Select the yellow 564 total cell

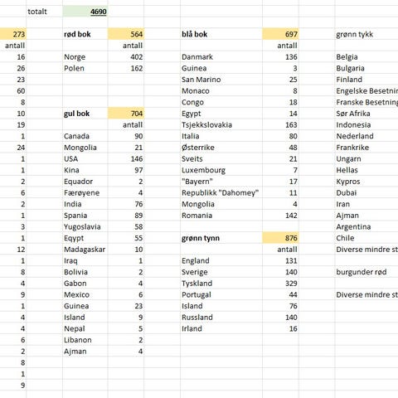126,34
